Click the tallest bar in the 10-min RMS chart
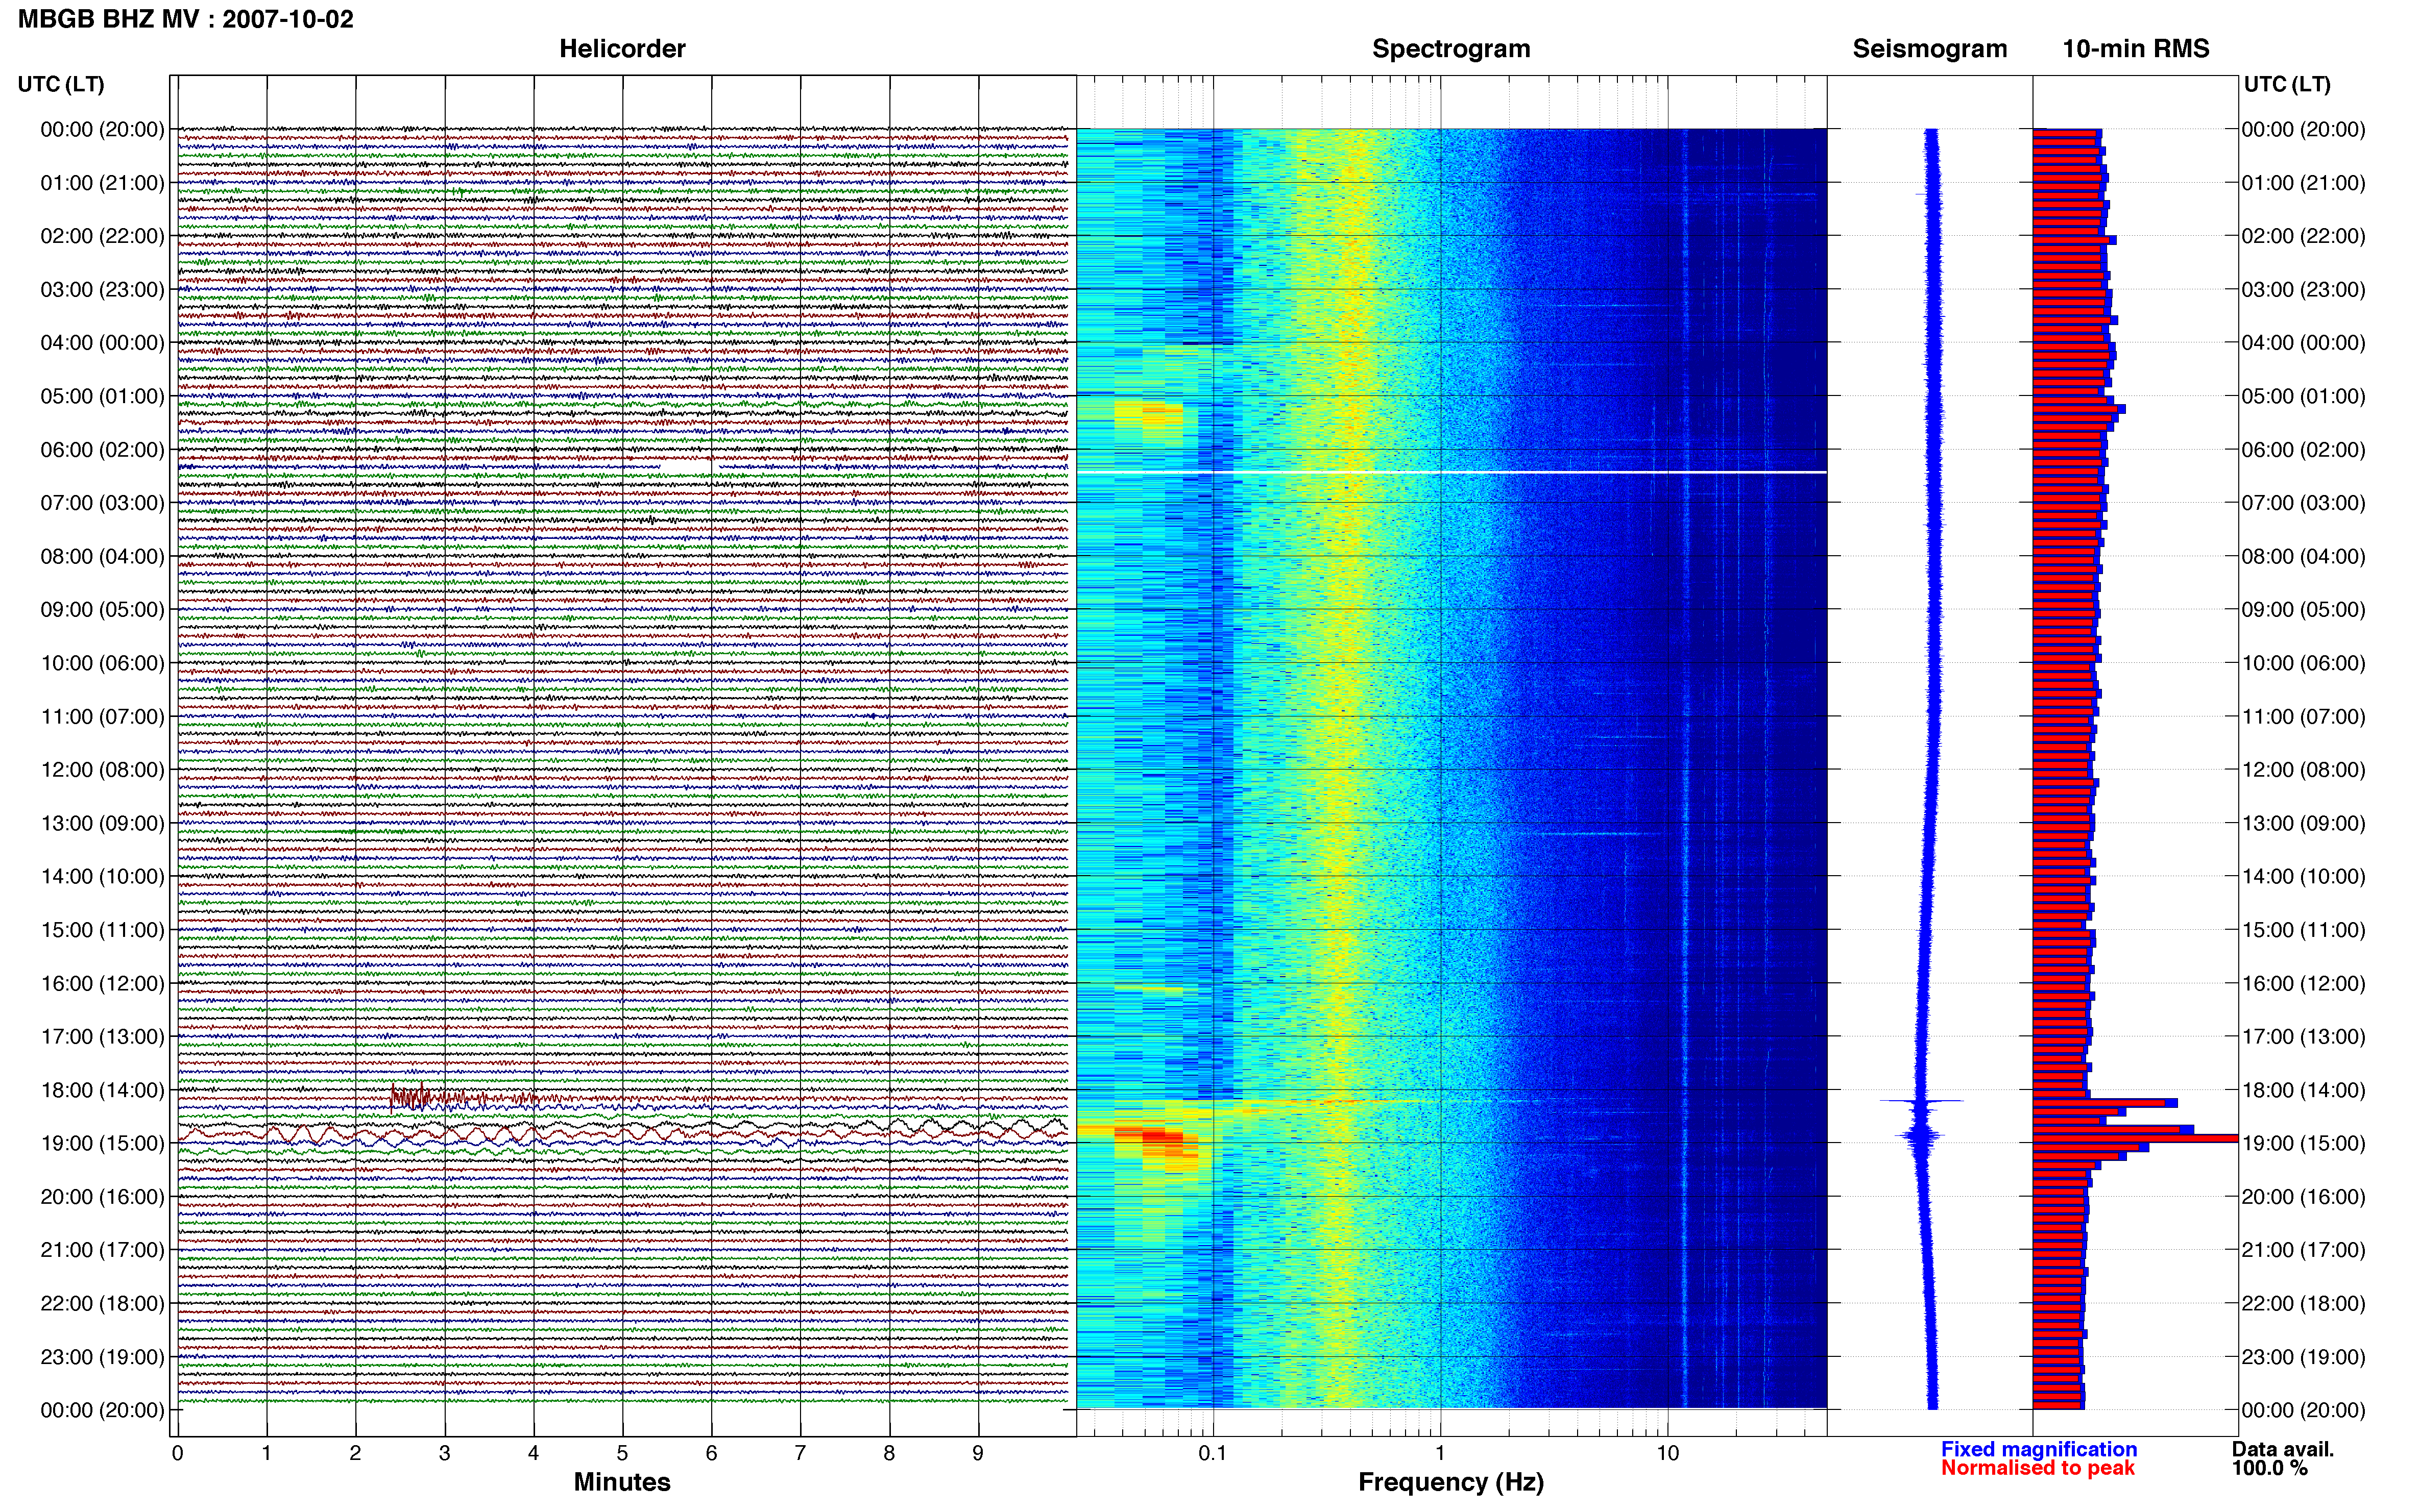This screenshot has height=1512, width=2420. coord(2135,1138)
